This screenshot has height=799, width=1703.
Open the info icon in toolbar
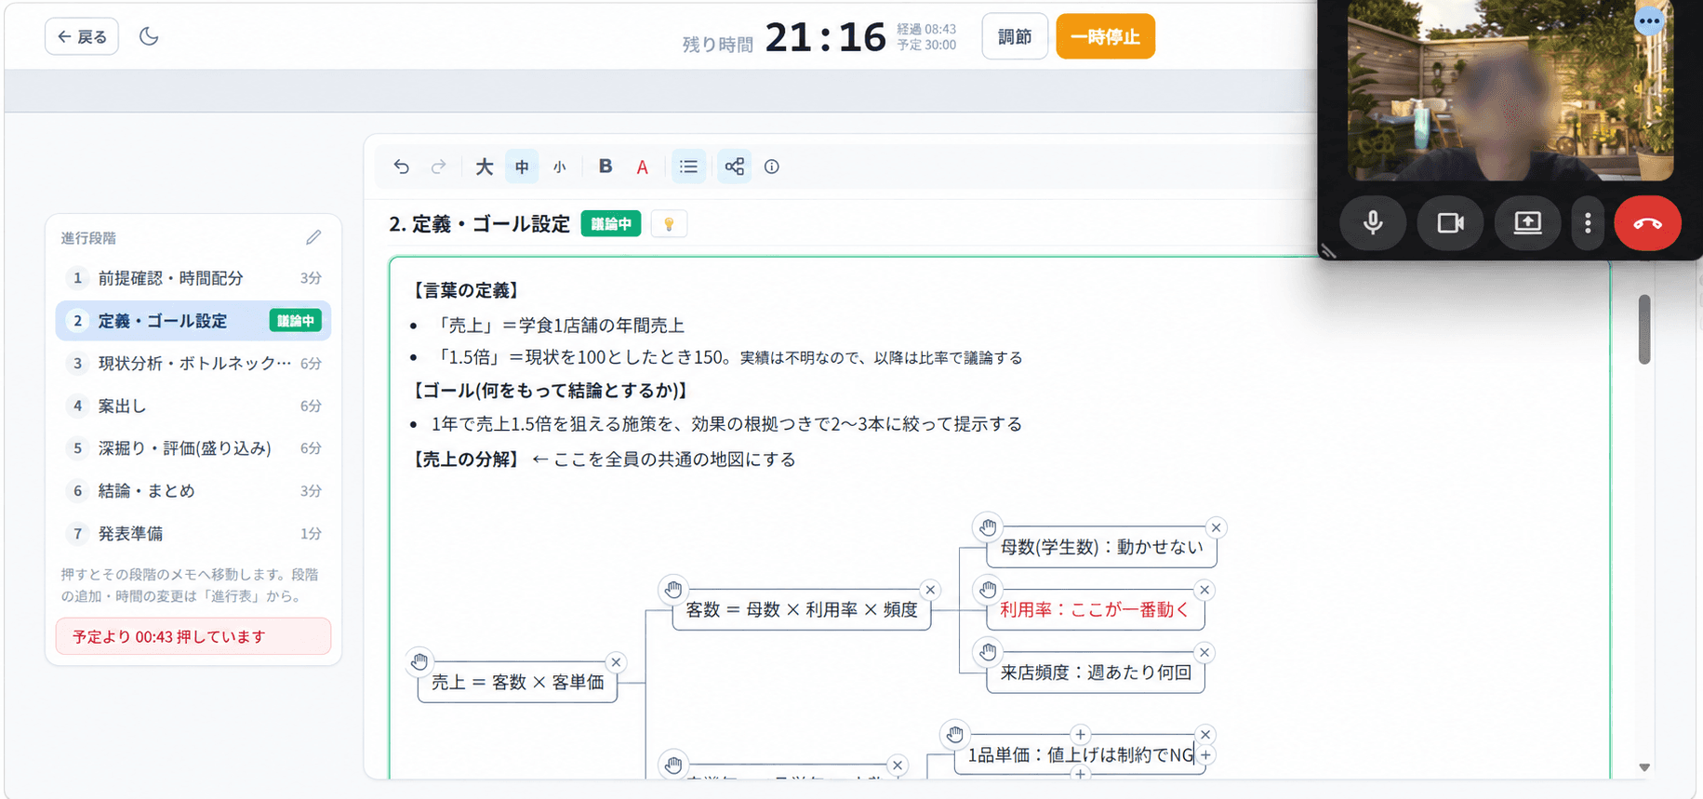[772, 166]
